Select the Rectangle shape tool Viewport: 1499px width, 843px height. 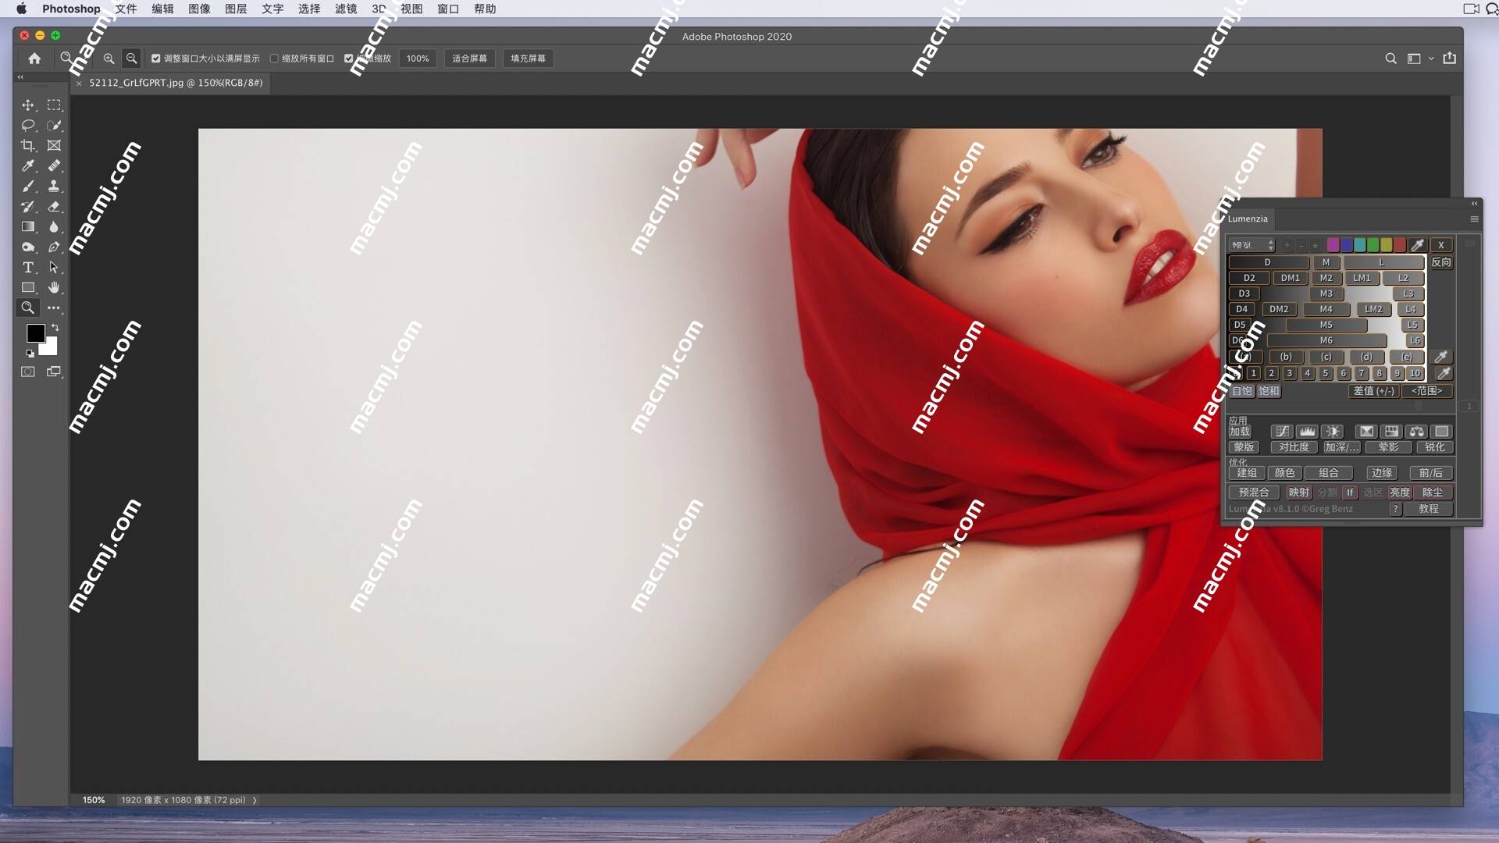coord(28,288)
